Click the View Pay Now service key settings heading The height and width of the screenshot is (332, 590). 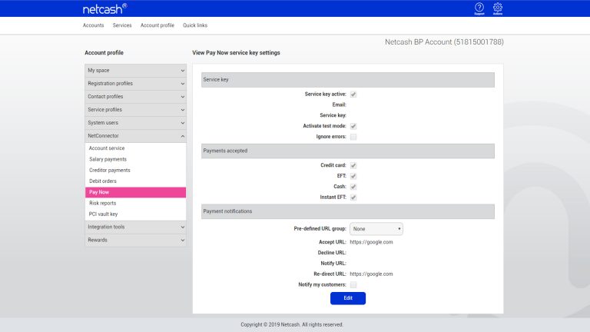pos(237,53)
